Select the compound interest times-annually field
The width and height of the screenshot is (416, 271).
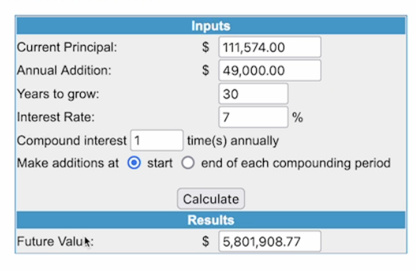[157, 140]
